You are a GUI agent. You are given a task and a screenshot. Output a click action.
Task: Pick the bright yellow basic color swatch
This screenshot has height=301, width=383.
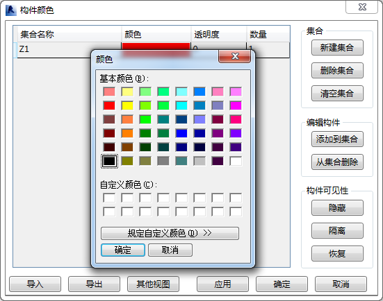127,105
